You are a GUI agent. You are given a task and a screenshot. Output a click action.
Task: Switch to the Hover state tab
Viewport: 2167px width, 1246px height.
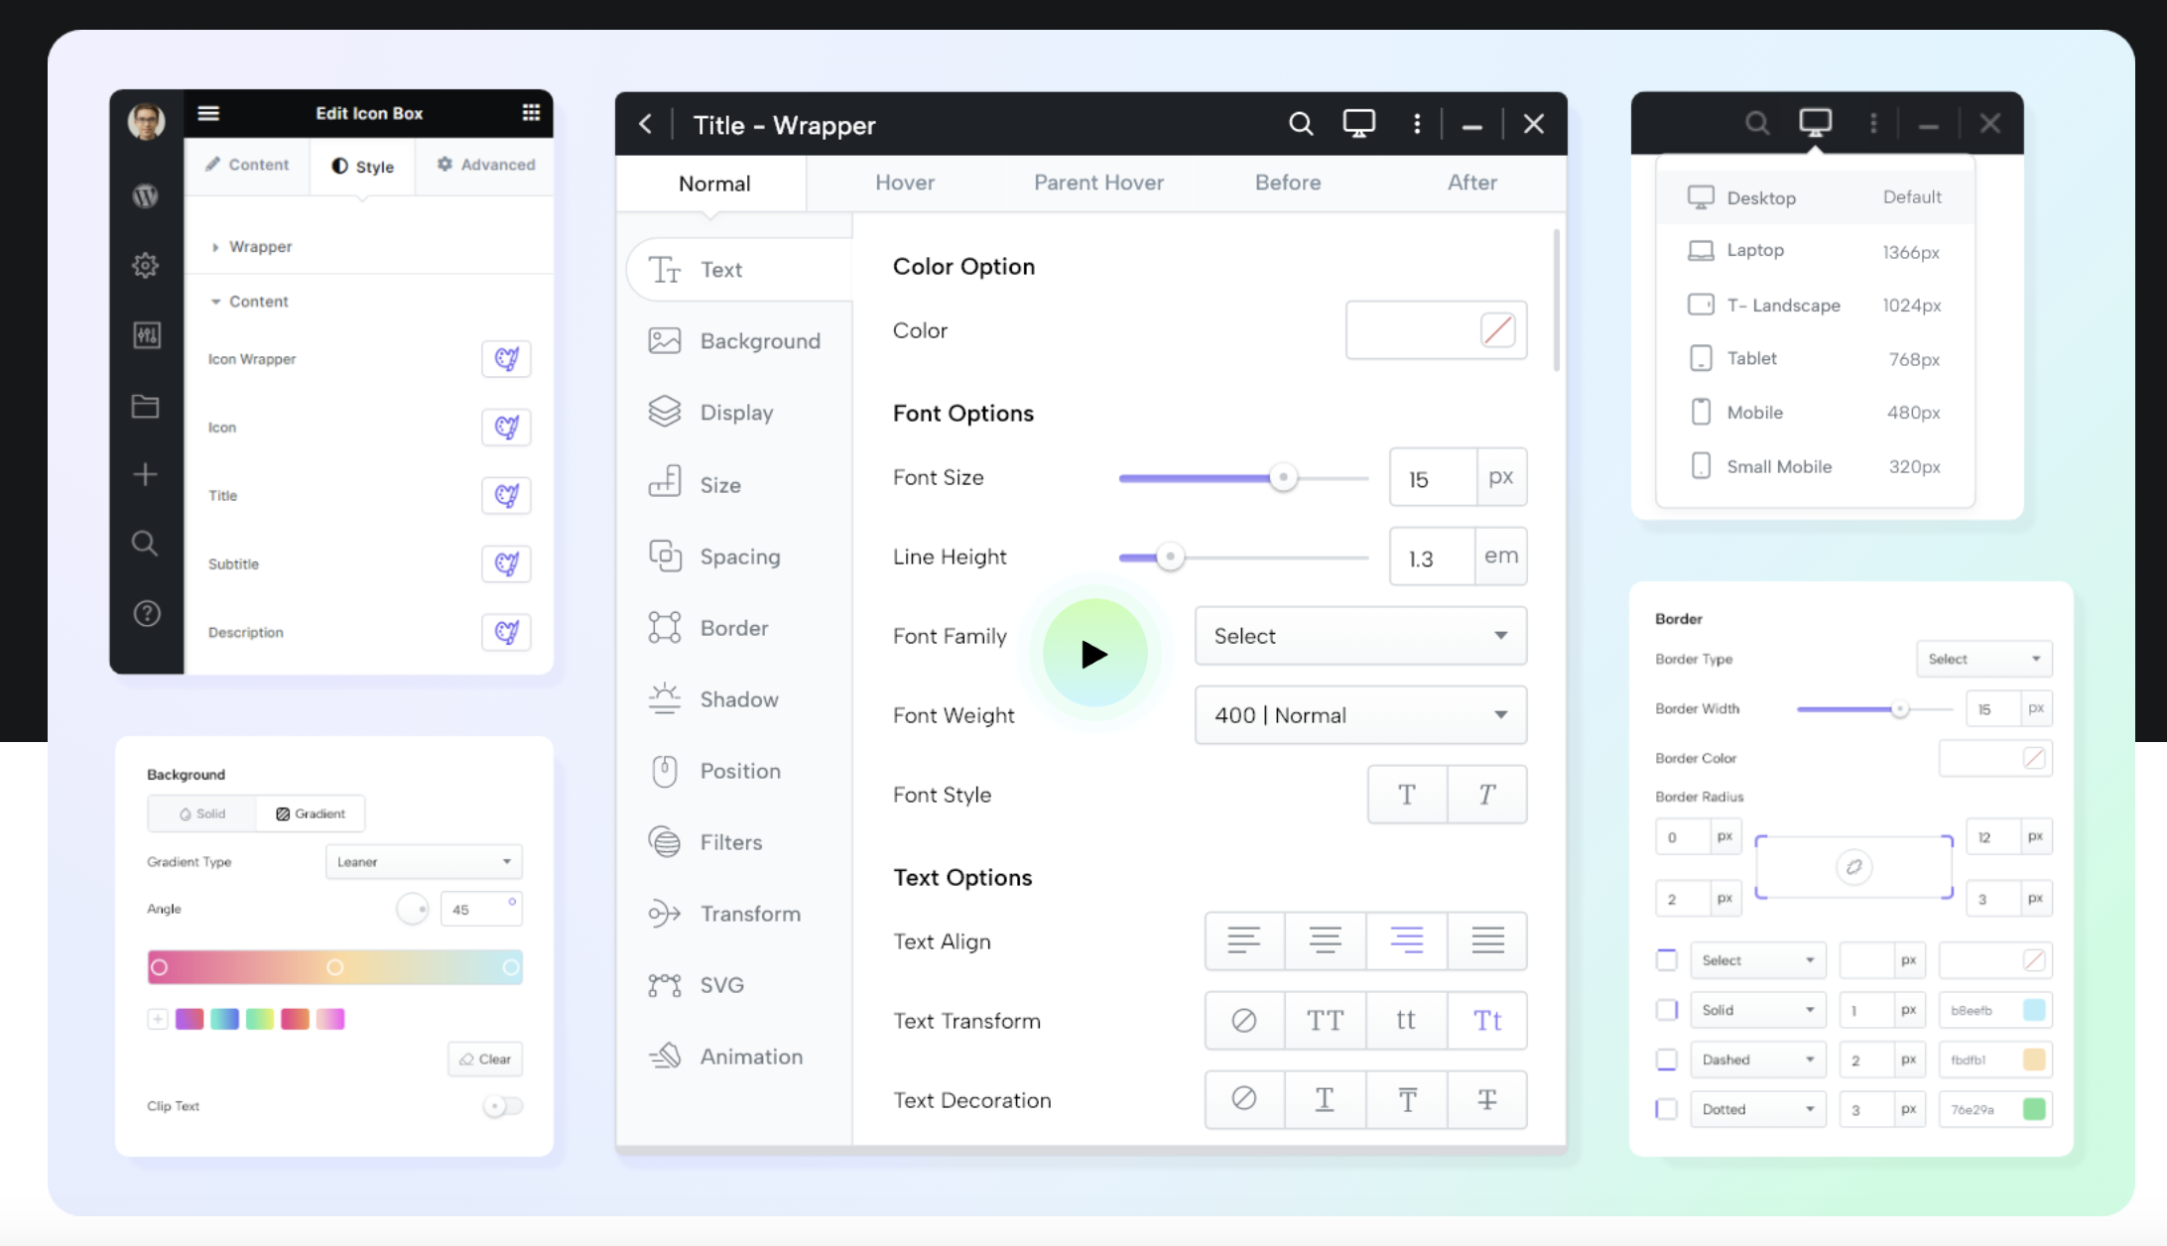[x=904, y=183]
